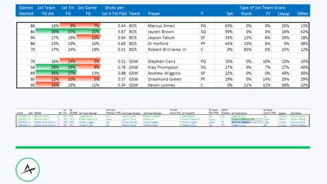Click the 0.87 shots value for Jaylen Brown

coord(122,32)
